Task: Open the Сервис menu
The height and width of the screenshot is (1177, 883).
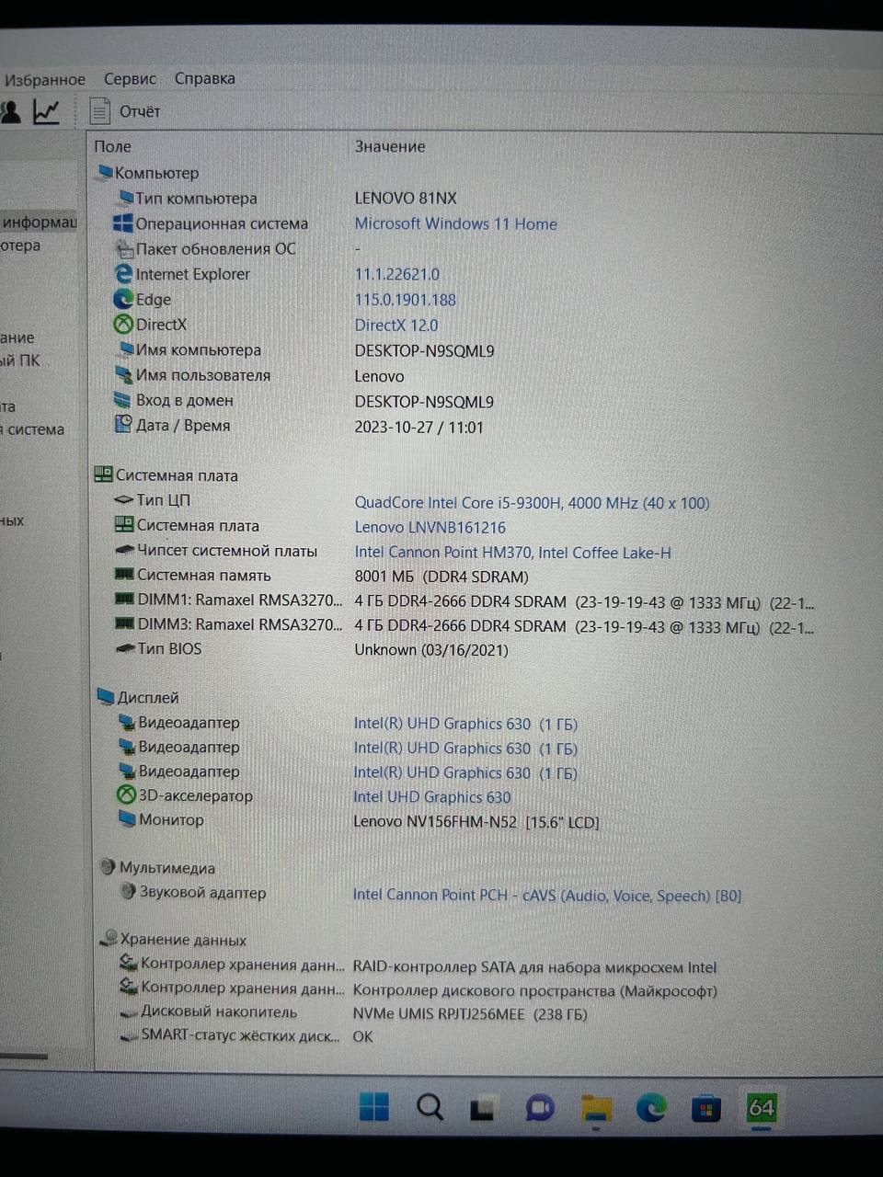Action: tap(130, 79)
